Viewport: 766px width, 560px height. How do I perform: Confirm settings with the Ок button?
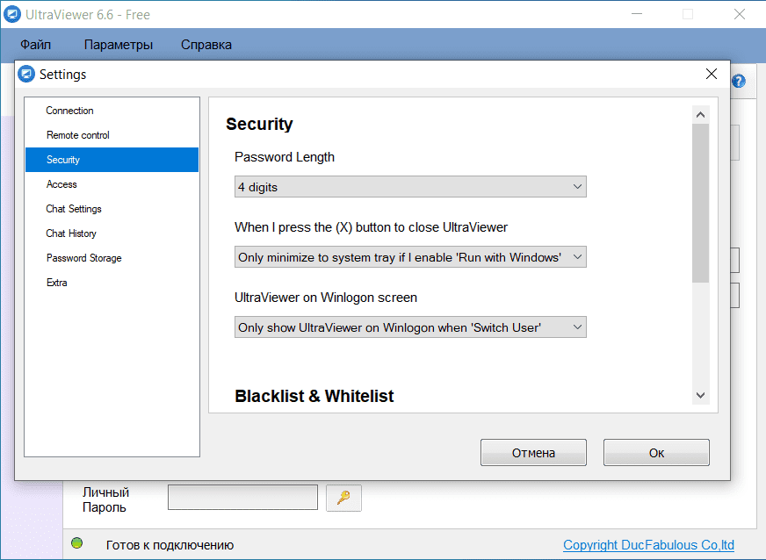tap(656, 453)
